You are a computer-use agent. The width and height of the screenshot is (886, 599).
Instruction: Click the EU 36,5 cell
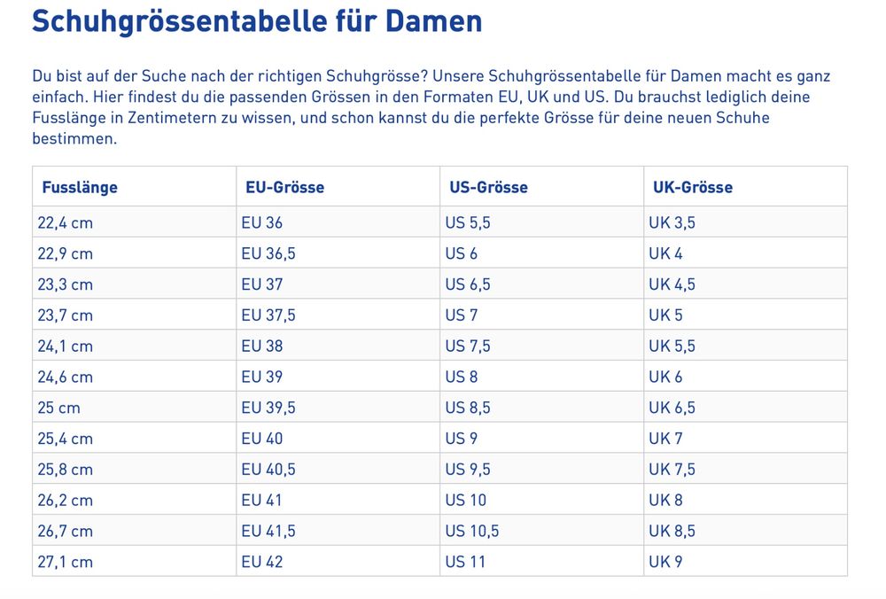pyautogui.click(x=338, y=253)
